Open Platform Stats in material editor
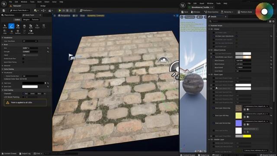The image size is (277, 156). click(245, 12)
